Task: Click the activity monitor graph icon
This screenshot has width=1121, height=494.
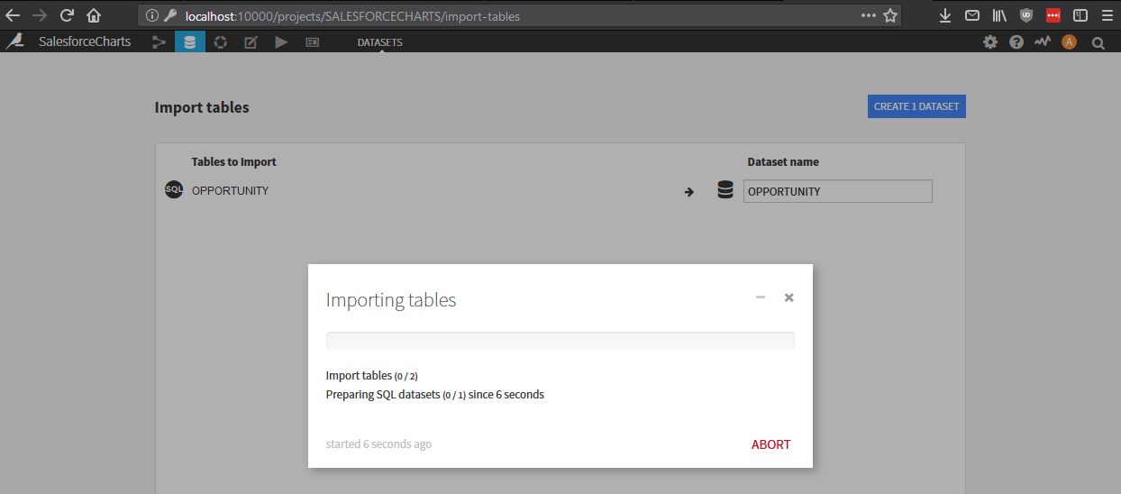Action: point(1043,42)
